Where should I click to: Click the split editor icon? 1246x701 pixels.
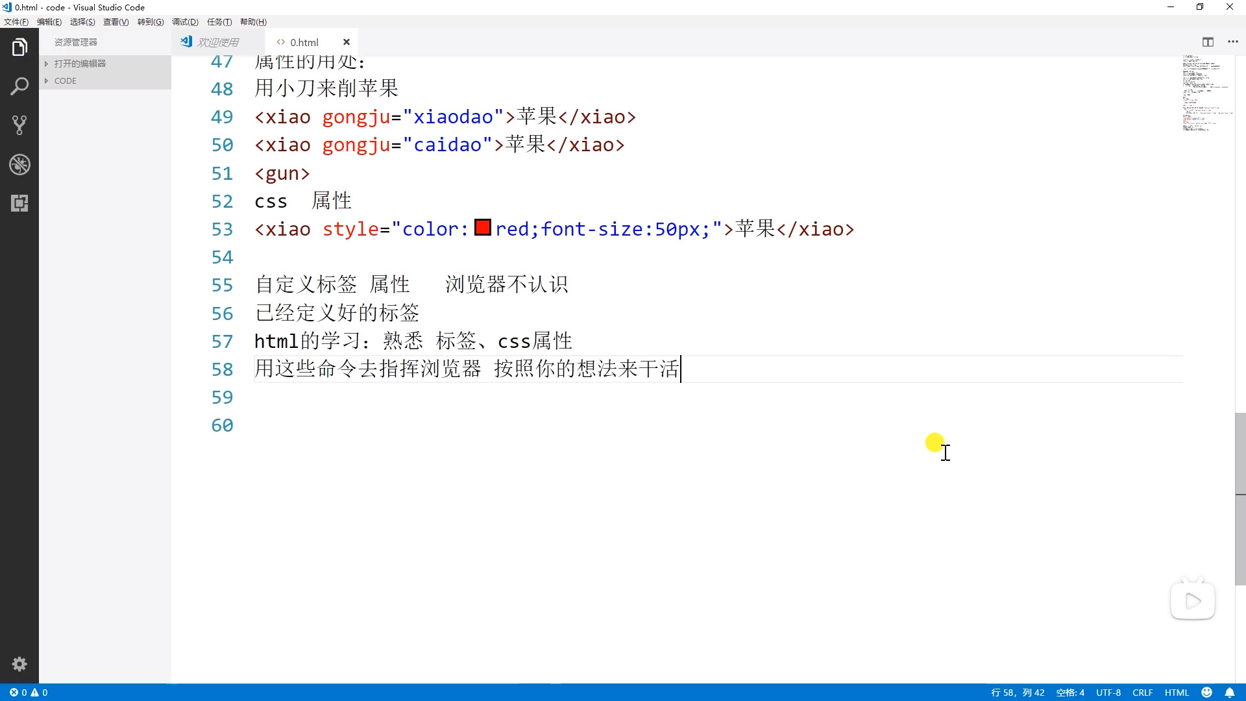[1208, 42]
